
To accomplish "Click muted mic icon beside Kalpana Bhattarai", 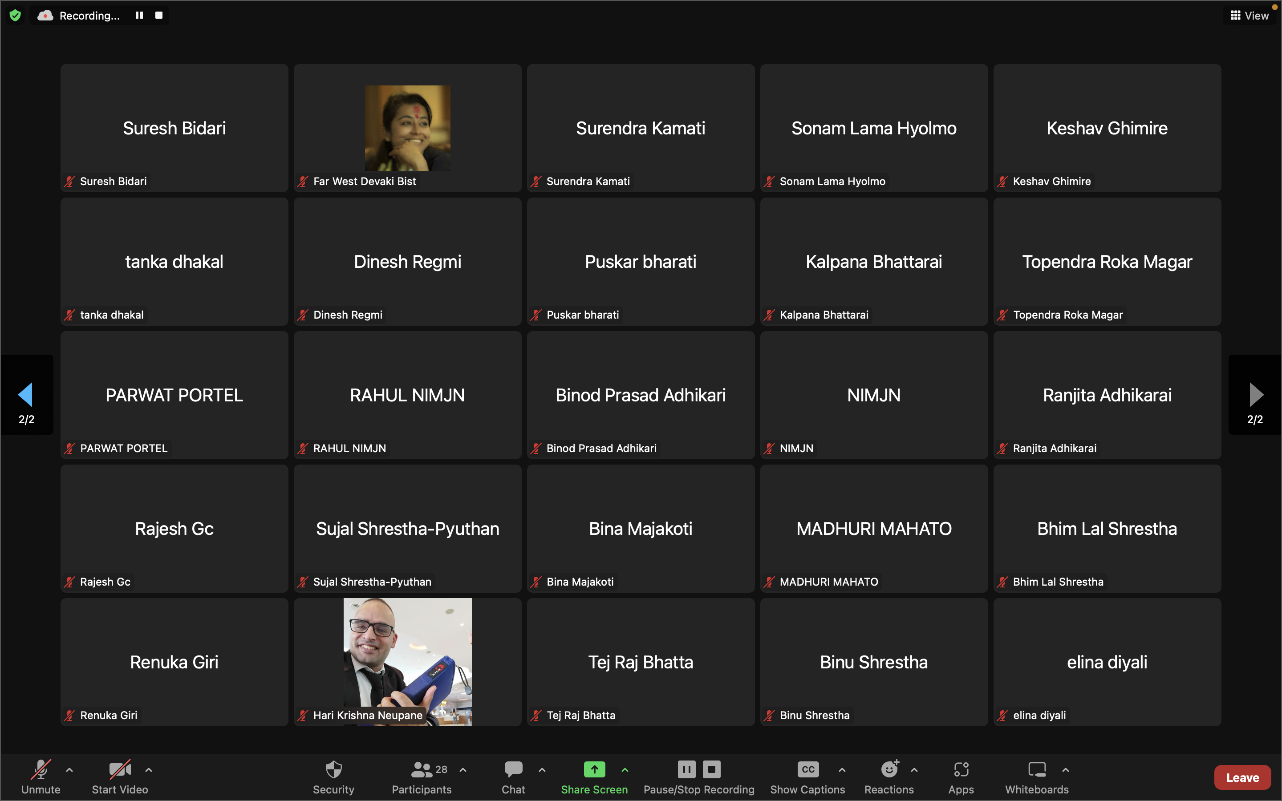I will tap(769, 315).
